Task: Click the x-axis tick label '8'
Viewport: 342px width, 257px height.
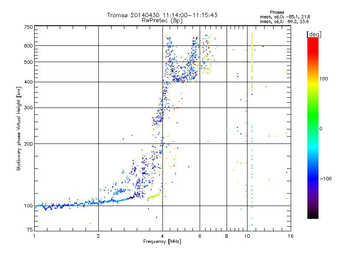Action: [227, 236]
